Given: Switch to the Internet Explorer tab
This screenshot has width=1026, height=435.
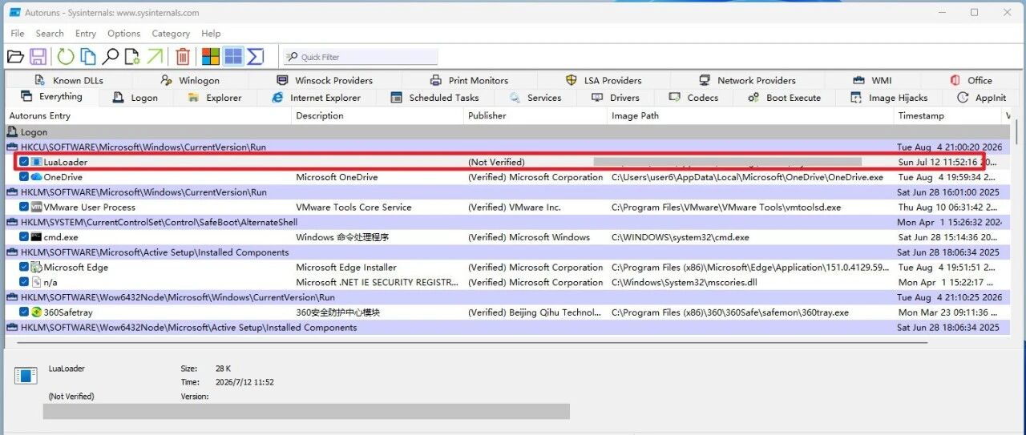Looking at the screenshot, I should (317, 98).
